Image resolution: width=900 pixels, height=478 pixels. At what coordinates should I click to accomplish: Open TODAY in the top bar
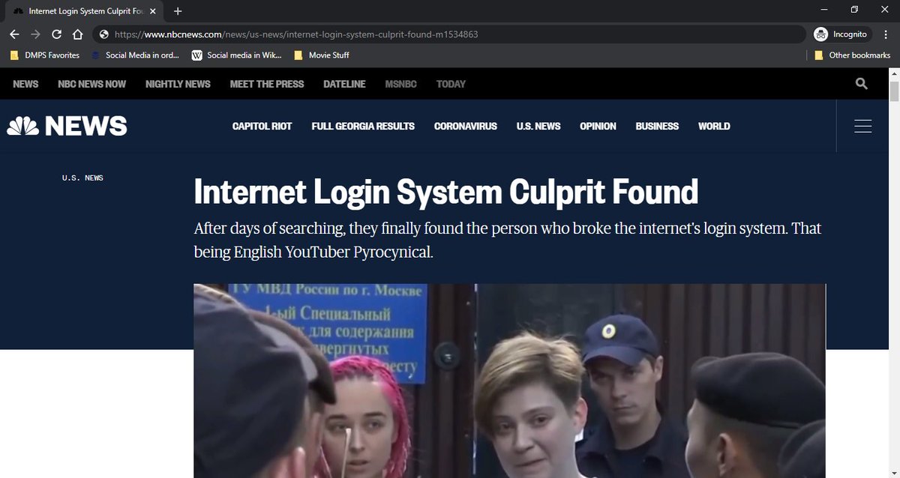point(451,84)
